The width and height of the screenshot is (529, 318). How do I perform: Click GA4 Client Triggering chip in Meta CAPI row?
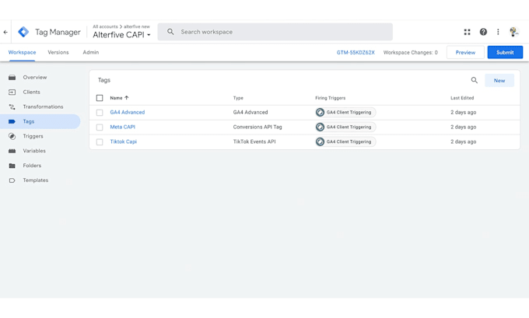(346, 128)
